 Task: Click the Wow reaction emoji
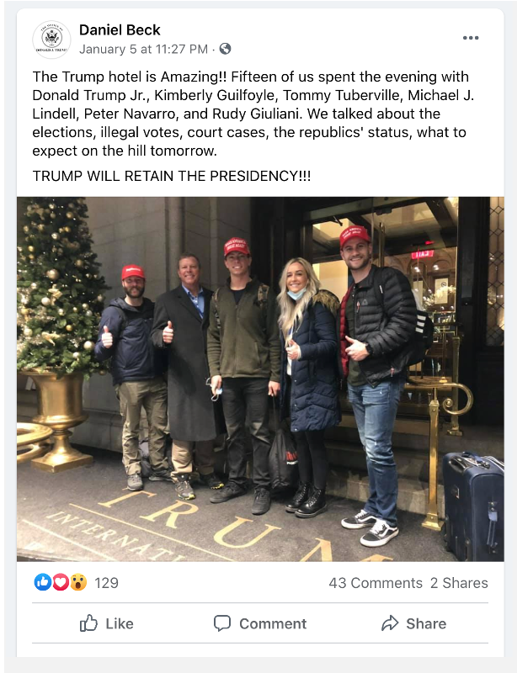point(78,582)
